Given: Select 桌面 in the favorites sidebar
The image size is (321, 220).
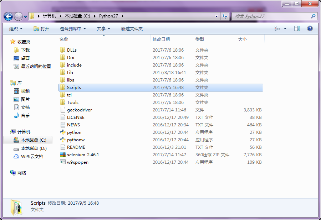Looking at the screenshot, I should coord(25,58).
